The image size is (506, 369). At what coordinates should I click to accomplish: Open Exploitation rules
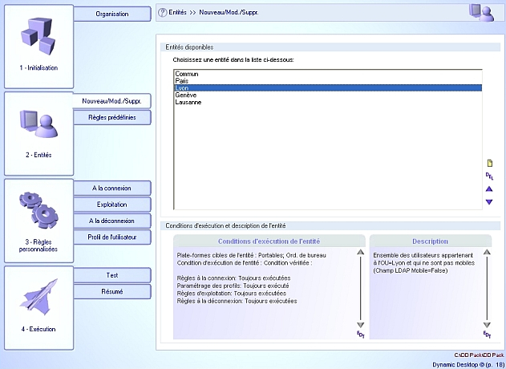point(112,205)
